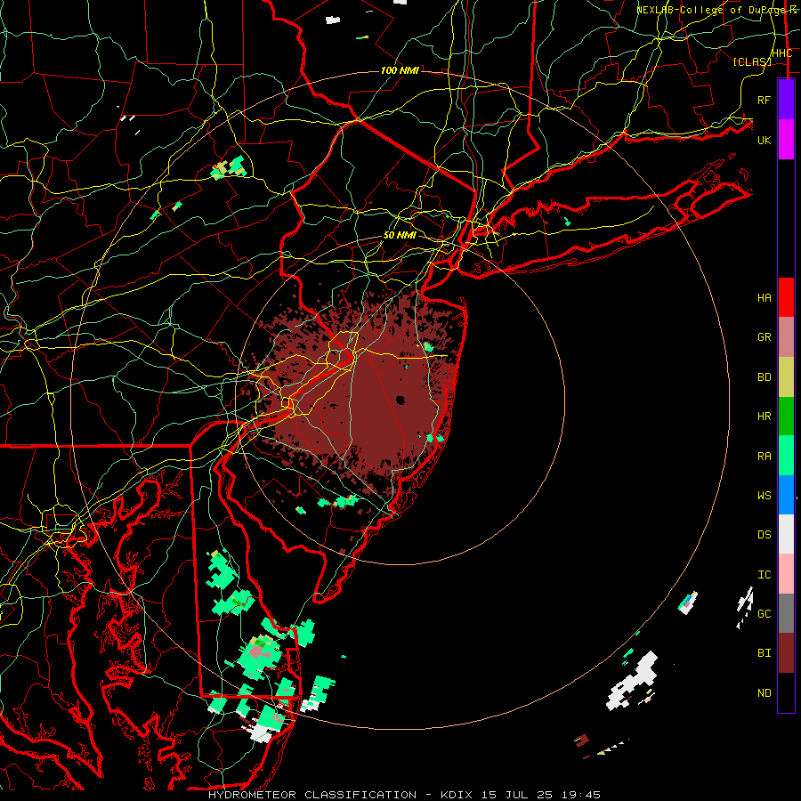Image resolution: width=801 pixels, height=801 pixels.
Task: Click the 'ND' legend label
Action: point(765,693)
